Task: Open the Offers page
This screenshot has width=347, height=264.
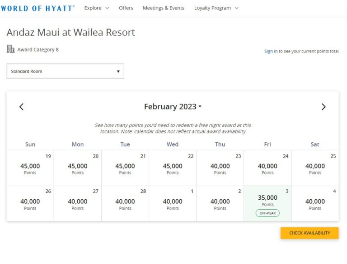Action: coord(126,8)
